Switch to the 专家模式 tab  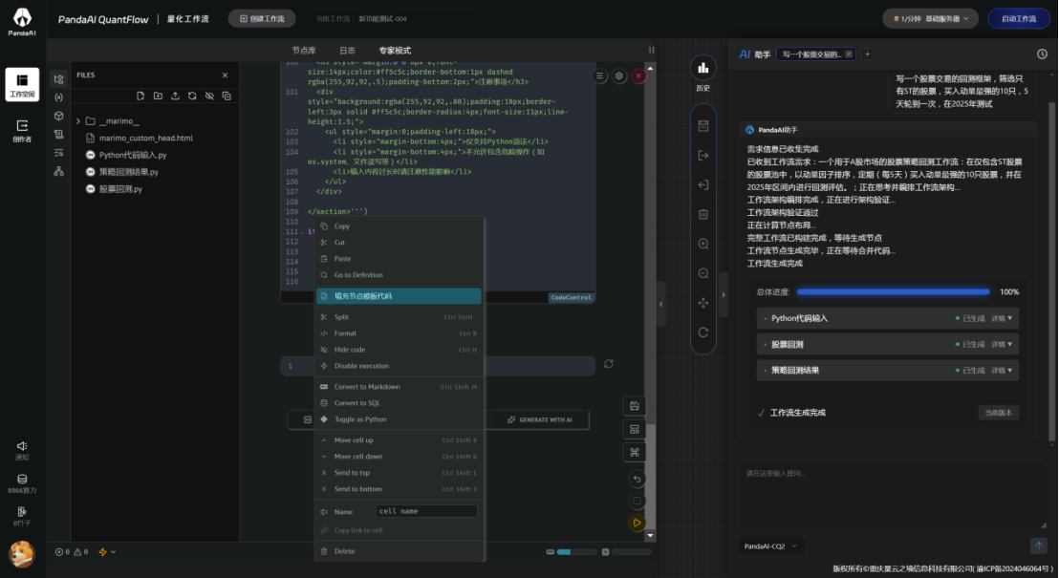pos(395,51)
